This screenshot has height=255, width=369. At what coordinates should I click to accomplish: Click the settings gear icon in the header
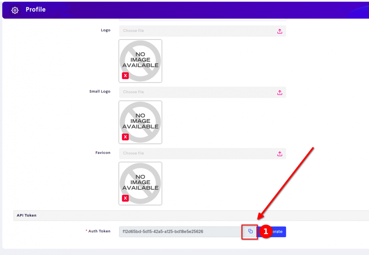point(15,10)
